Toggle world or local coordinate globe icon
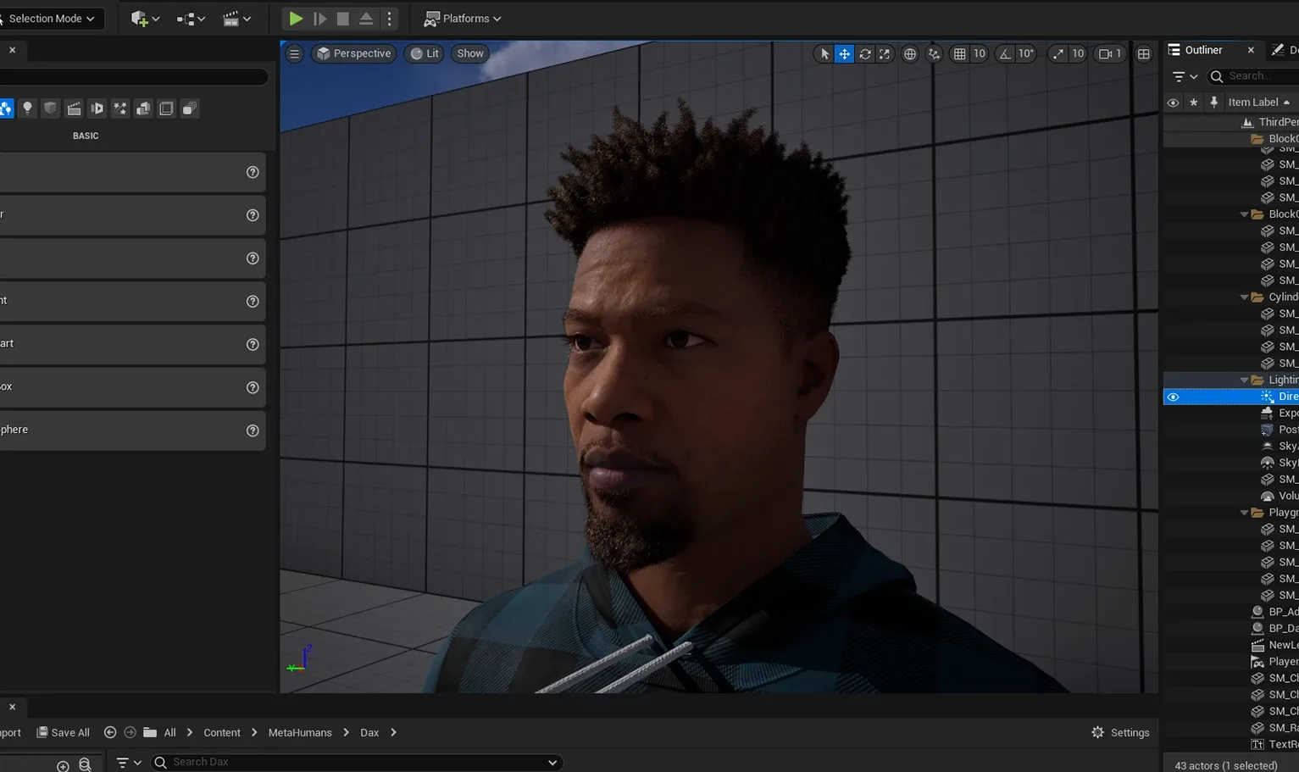The image size is (1299, 772). tap(910, 53)
